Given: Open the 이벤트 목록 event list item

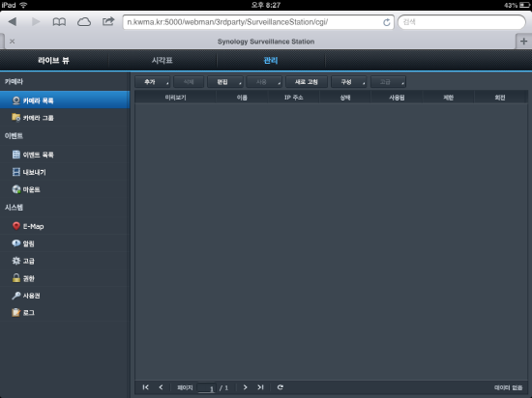Looking at the screenshot, I should coord(65,155).
